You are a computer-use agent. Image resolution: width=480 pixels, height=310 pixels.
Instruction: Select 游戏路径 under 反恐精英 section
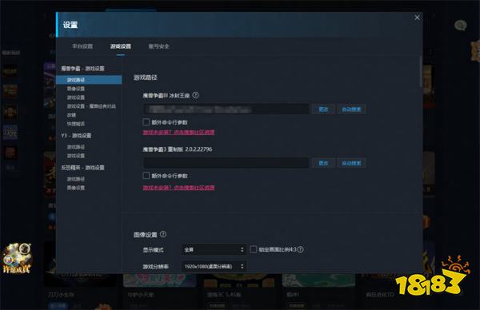pyautogui.click(x=76, y=179)
